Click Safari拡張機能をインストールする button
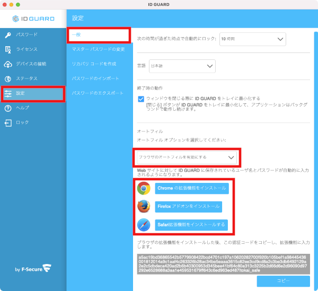Viewport: 318px width, 291px height. pos(191,225)
